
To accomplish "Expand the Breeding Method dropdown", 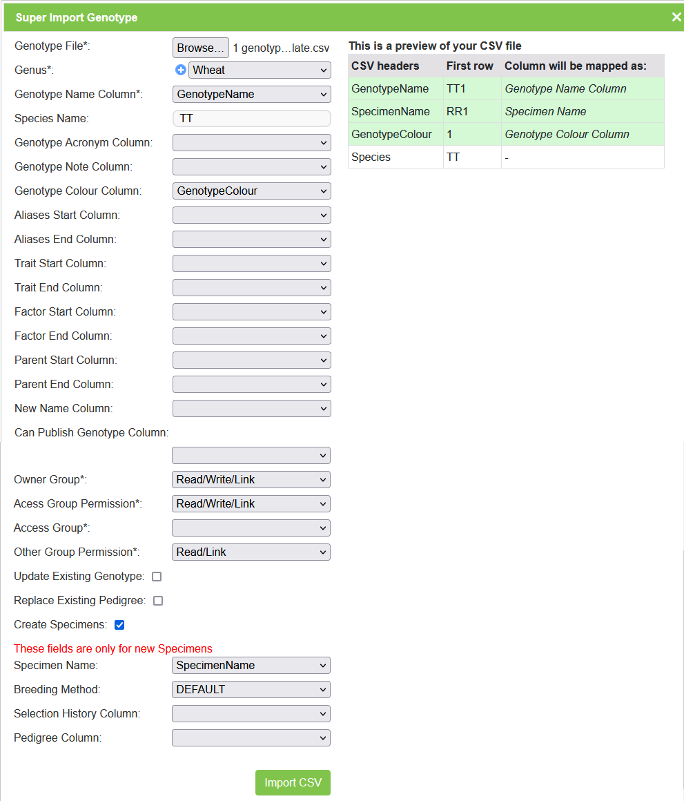I will coord(251,690).
